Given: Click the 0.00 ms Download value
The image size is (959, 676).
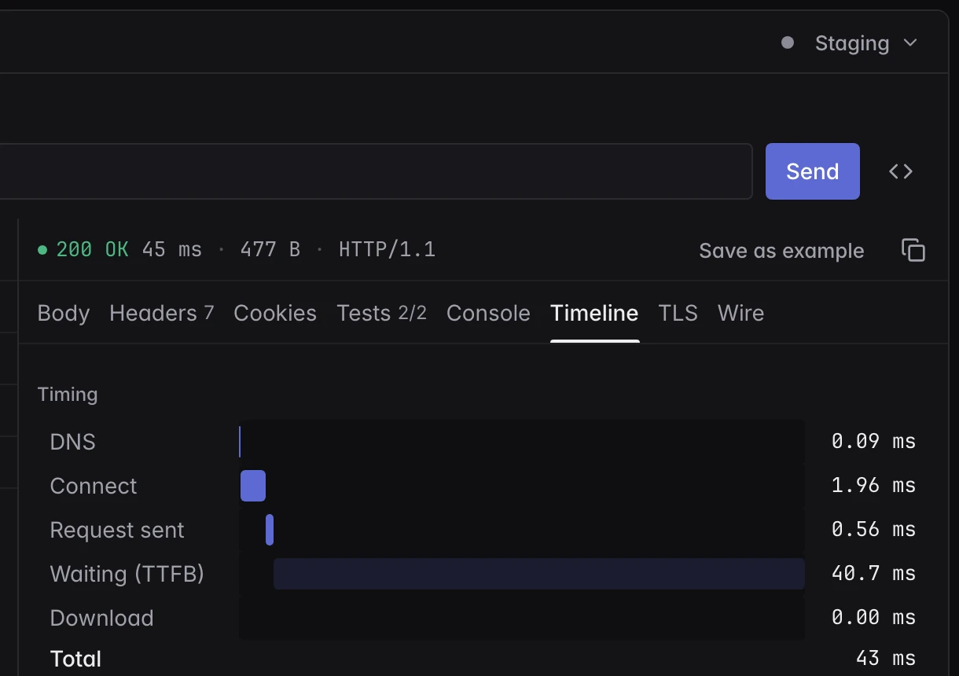Looking at the screenshot, I should [874, 617].
